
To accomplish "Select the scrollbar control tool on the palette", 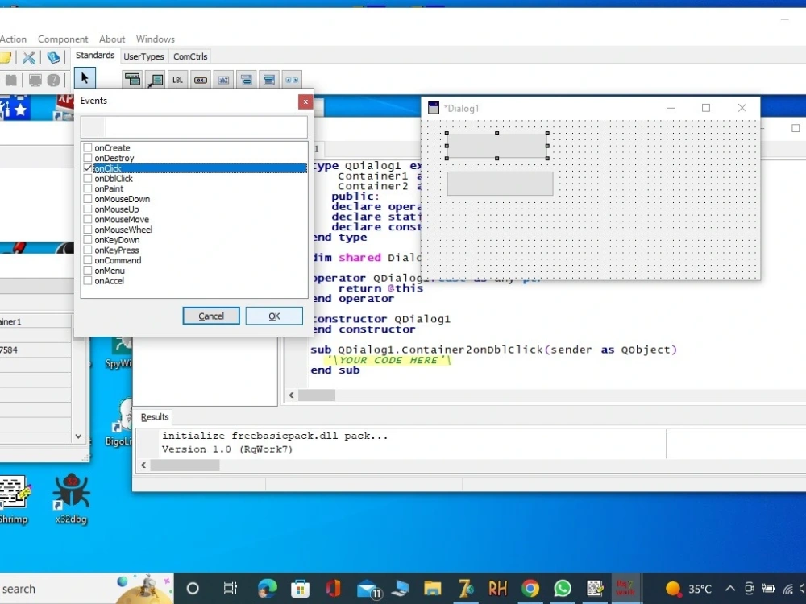I will (x=291, y=79).
